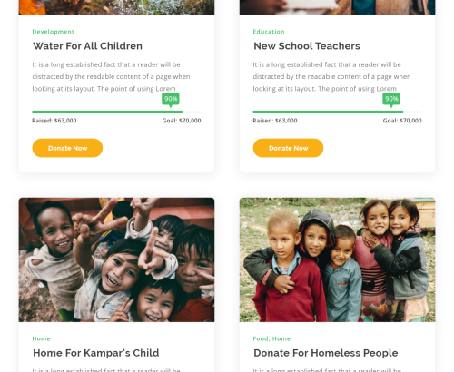The image size is (454, 372).
Task: Click Donate Now under Water For All Children
Action: tap(67, 148)
